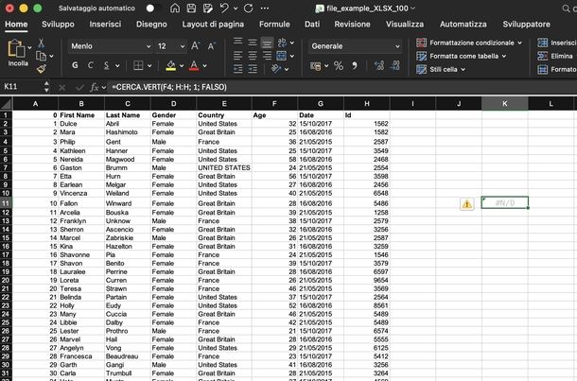The height and width of the screenshot is (381, 577).
Task: Open the Disegno ribbon tab
Action: [151, 25]
